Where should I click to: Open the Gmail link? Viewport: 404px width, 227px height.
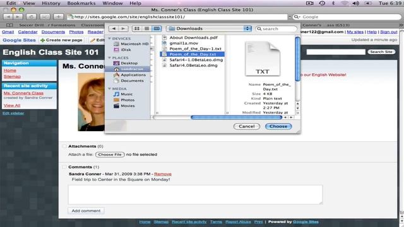coord(8,32)
